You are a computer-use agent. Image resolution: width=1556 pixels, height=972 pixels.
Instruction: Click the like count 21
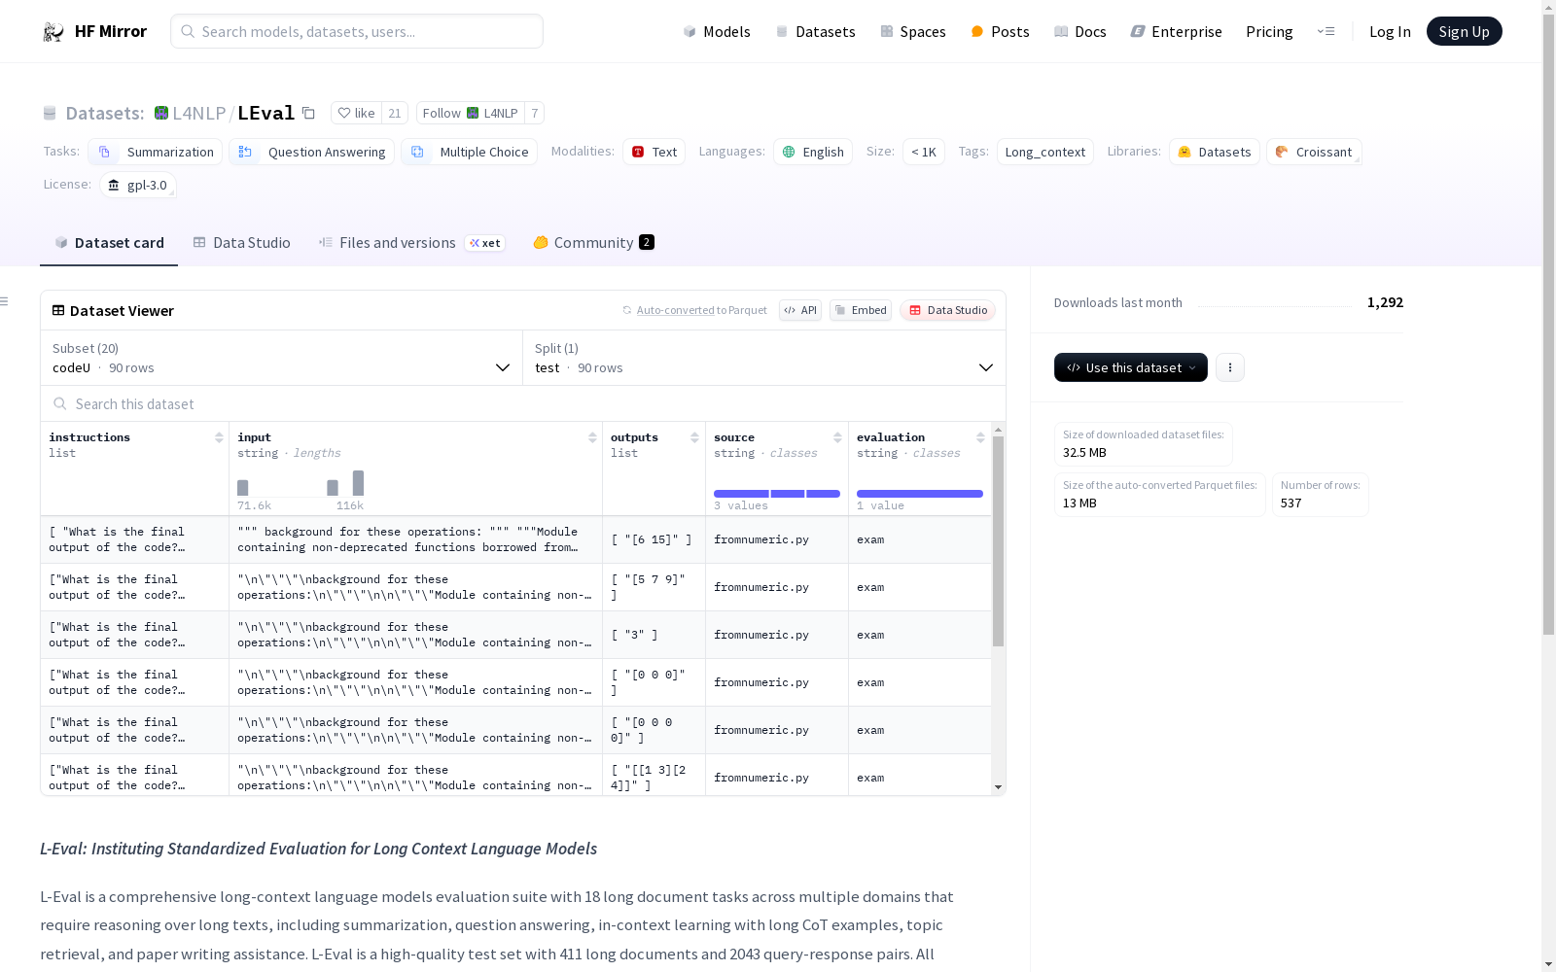click(x=395, y=113)
